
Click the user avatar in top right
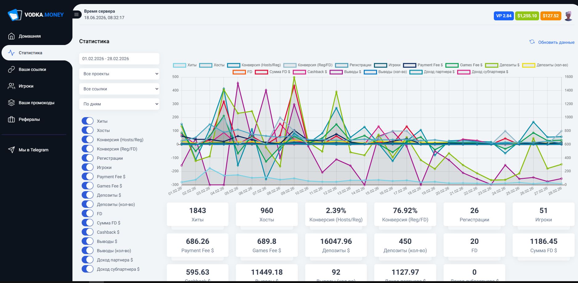pos(569,16)
